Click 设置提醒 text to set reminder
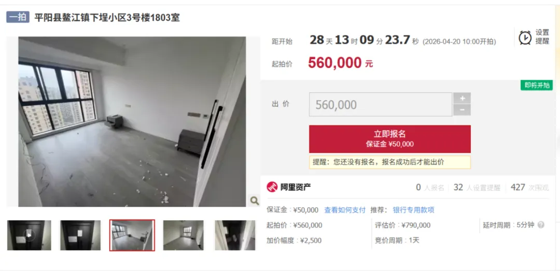 (x=542, y=37)
